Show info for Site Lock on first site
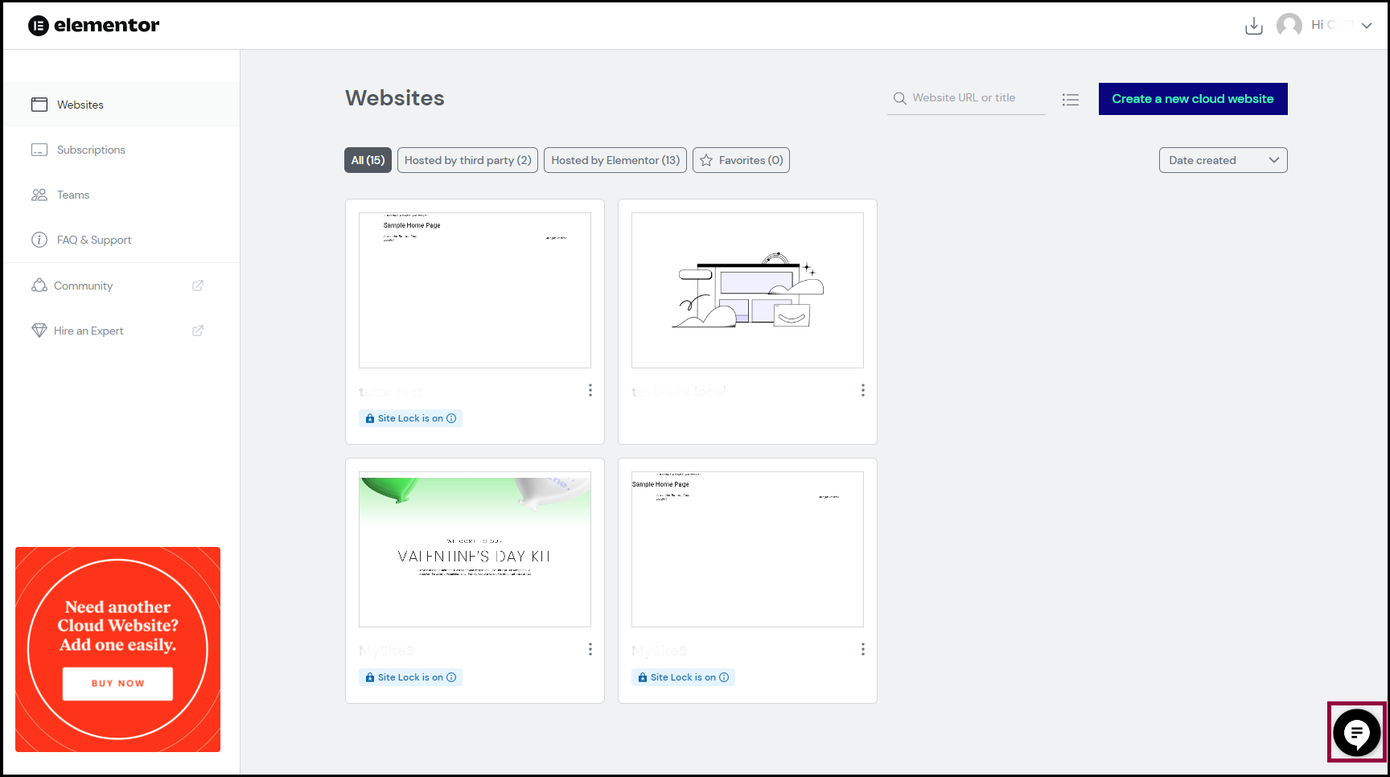Viewport: 1390px width, 777px height. [x=451, y=418]
